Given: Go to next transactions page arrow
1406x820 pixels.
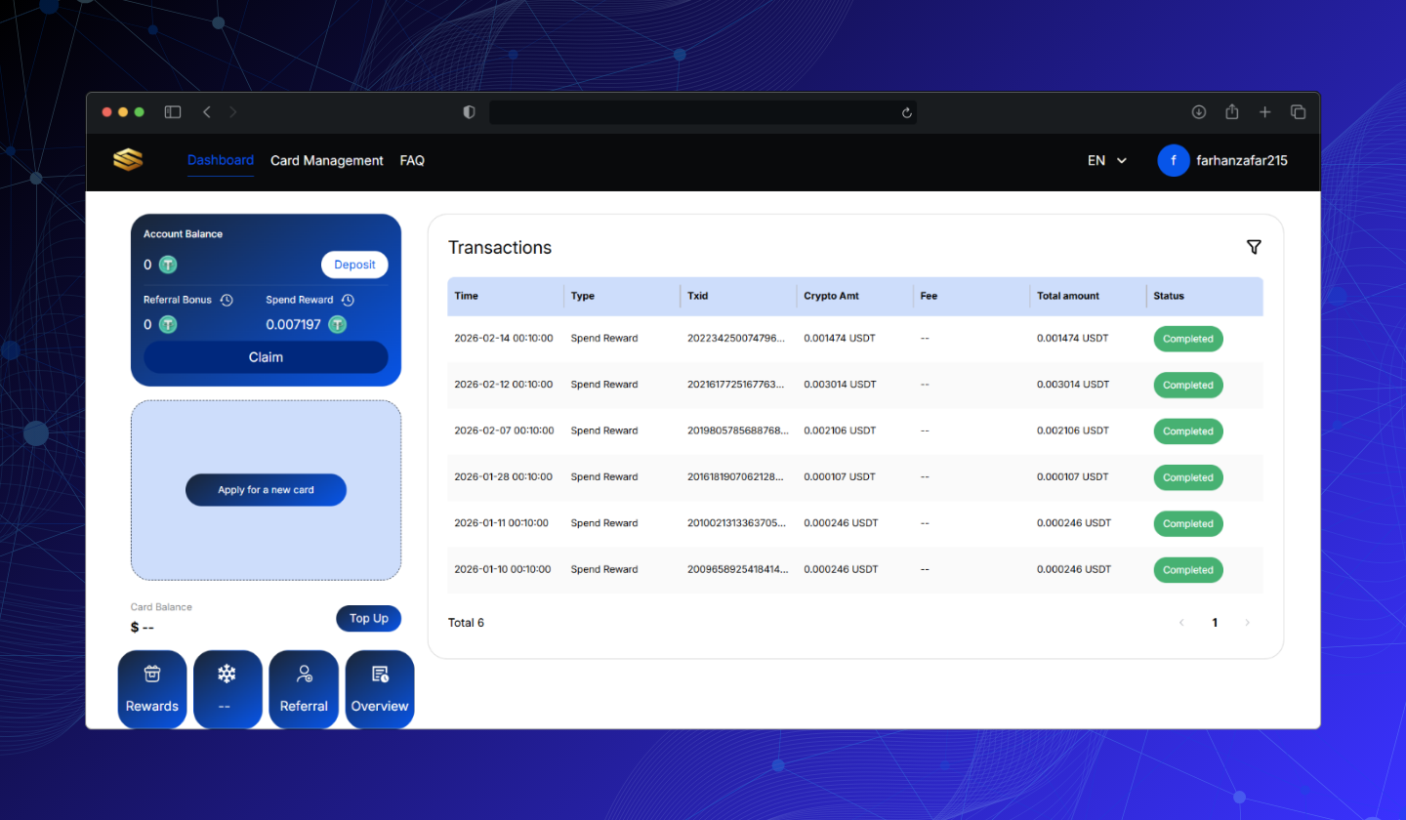Looking at the screenshot, I should [x=1247, y=623].
